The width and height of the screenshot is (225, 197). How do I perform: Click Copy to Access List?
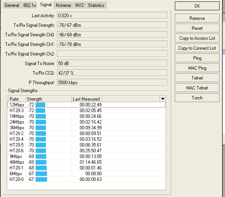pos(197,38)
